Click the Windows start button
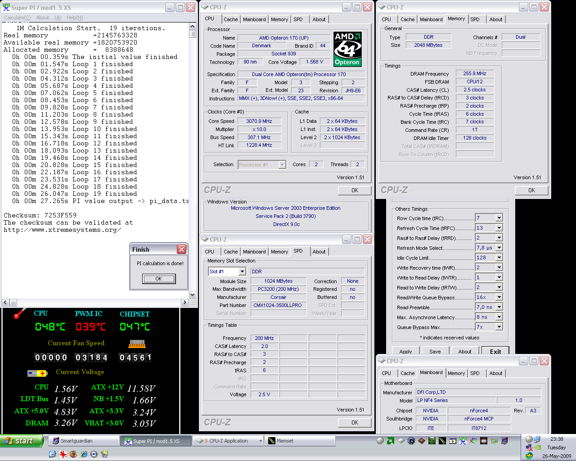The image size is (576, 461). 22,441
